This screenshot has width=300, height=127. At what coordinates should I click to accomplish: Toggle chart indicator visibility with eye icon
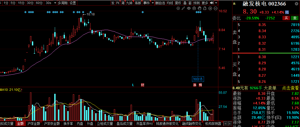click(189, 9)
